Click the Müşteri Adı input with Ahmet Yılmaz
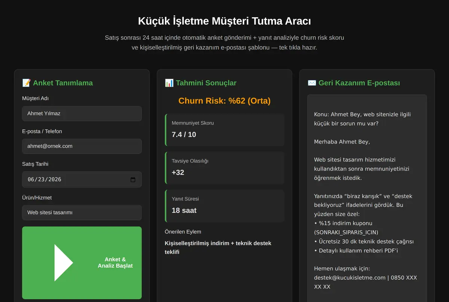The width and height of the screenshot is (449, 302). (82, 113)
